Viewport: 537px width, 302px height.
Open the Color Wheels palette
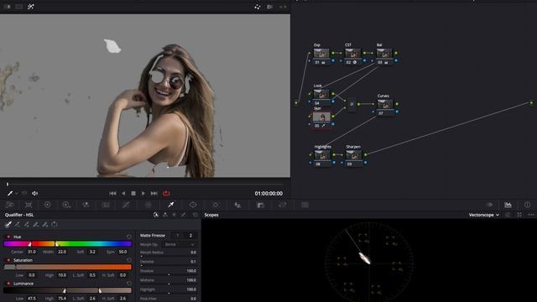47,205
